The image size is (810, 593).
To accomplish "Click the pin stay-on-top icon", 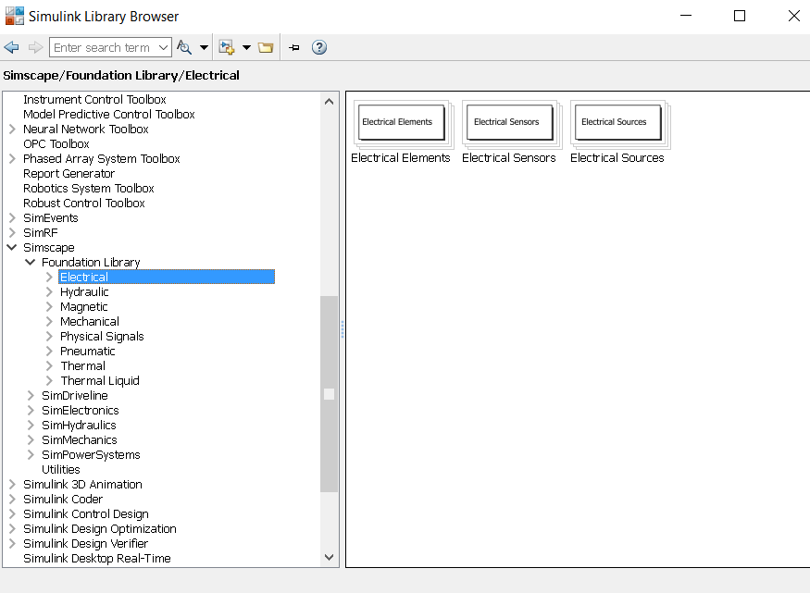I will coord(294,47).
